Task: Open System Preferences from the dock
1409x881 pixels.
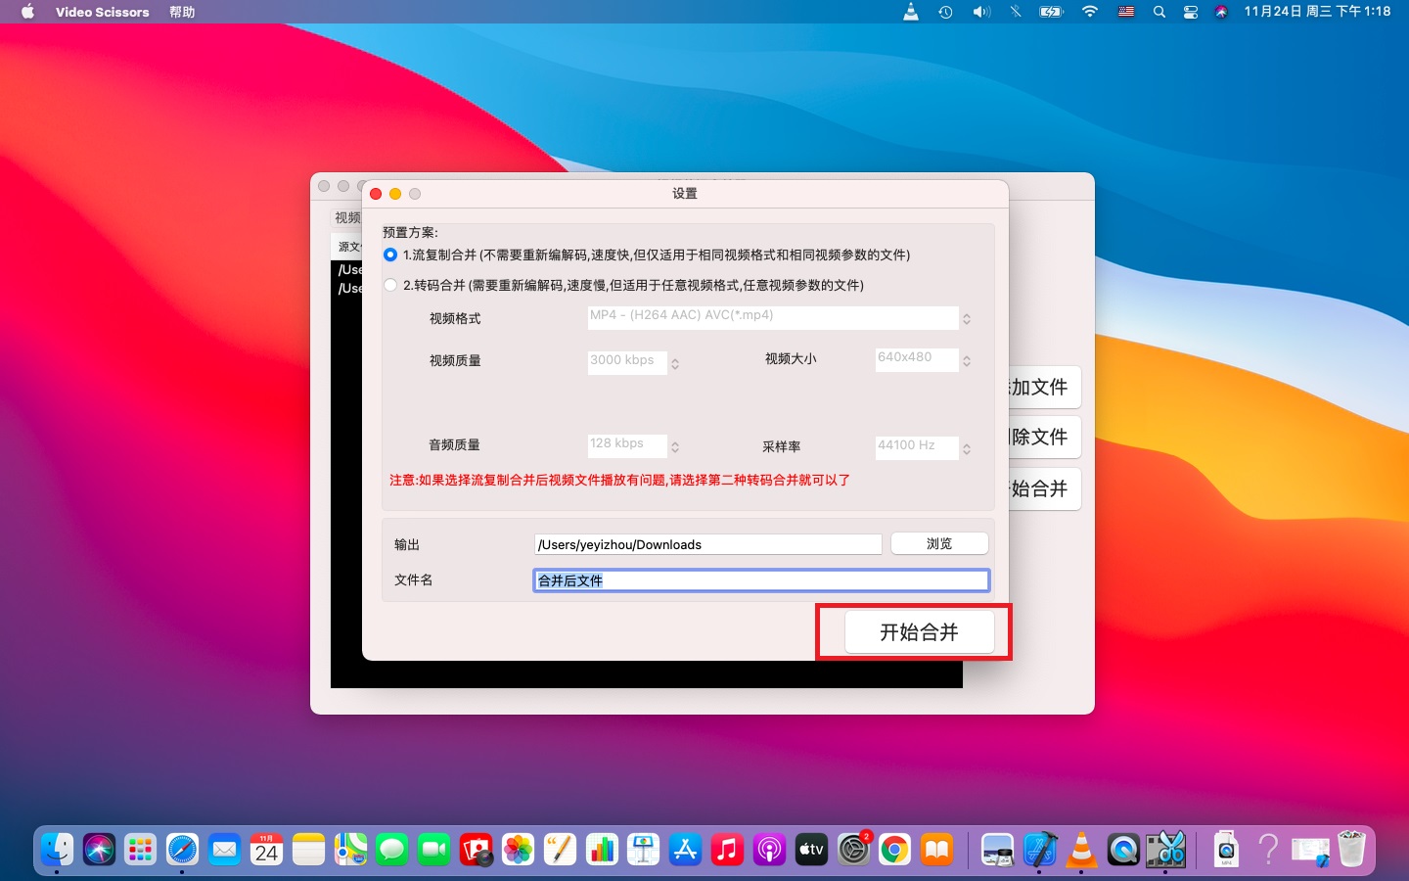Action: click(x=853, y=850)
